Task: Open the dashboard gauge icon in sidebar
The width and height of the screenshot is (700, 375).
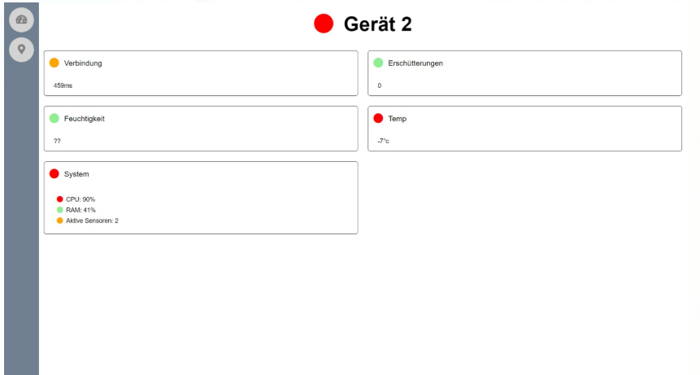Action: coord(21,20)
